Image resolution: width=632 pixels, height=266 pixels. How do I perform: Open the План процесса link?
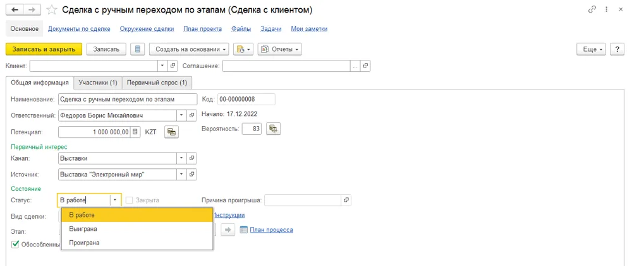(271, 230)
